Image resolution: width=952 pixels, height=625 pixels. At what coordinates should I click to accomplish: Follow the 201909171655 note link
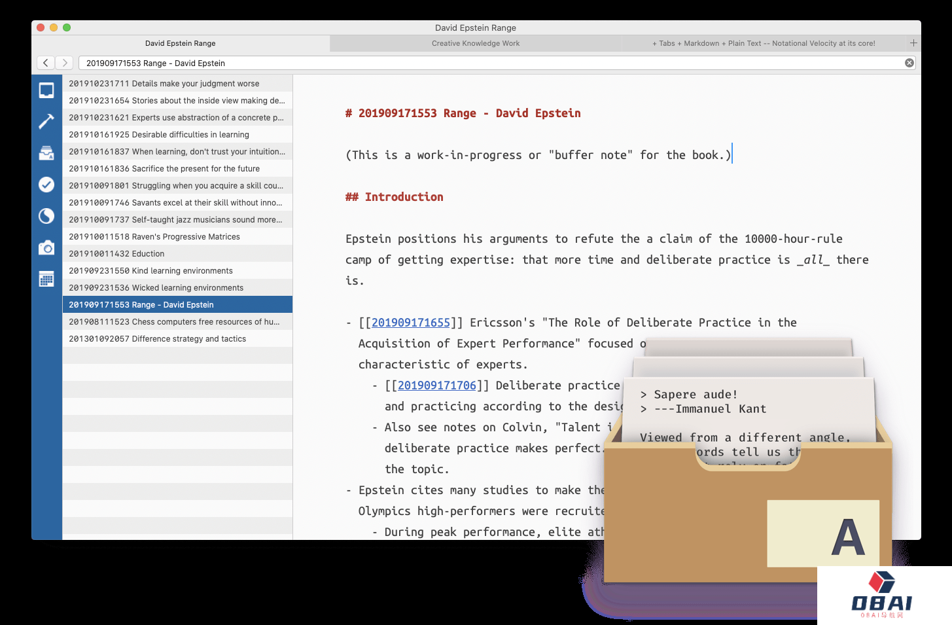pos(411,323)
